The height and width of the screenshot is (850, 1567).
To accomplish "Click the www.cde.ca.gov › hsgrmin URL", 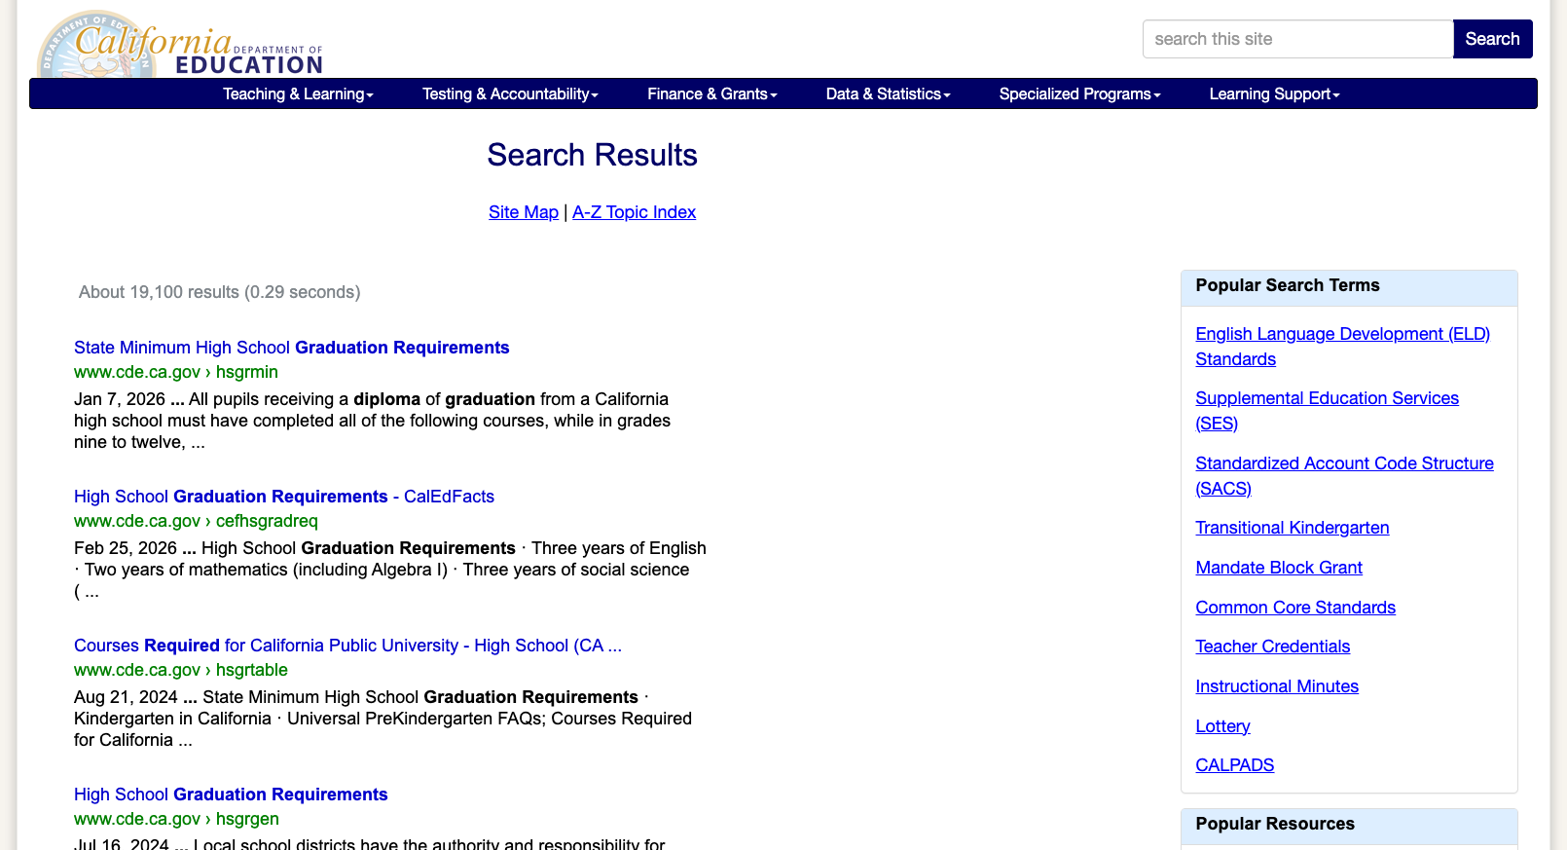I will 176,372.
